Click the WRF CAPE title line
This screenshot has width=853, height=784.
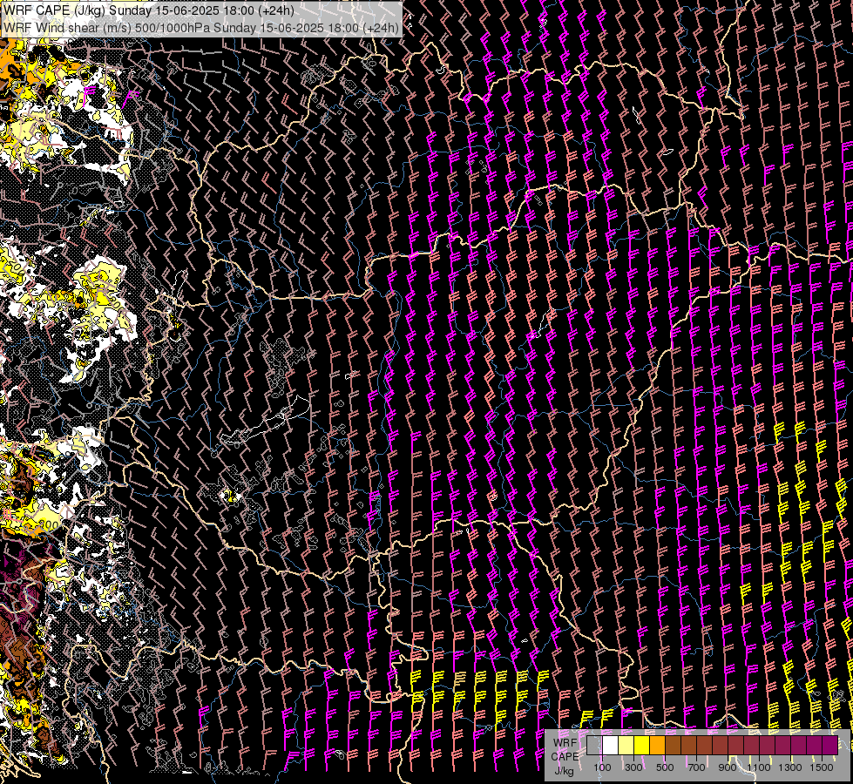click(149, 10)
